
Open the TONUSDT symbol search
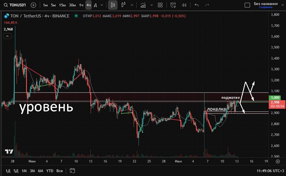click(15, 5)
